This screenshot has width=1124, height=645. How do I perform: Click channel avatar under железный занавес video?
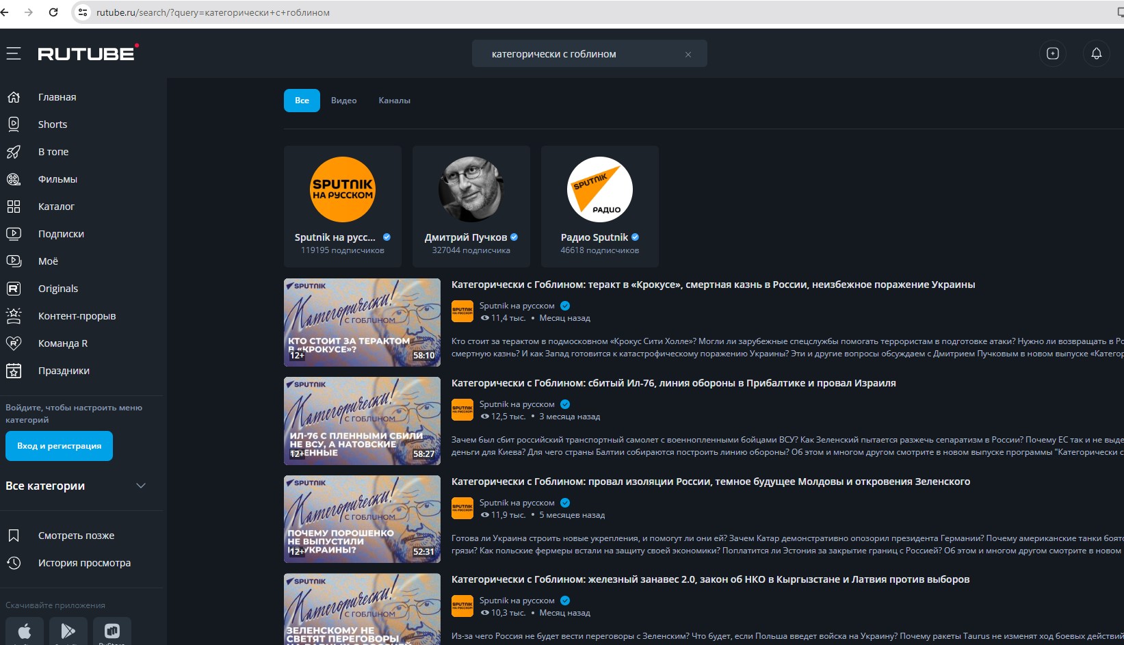(462, 606)
